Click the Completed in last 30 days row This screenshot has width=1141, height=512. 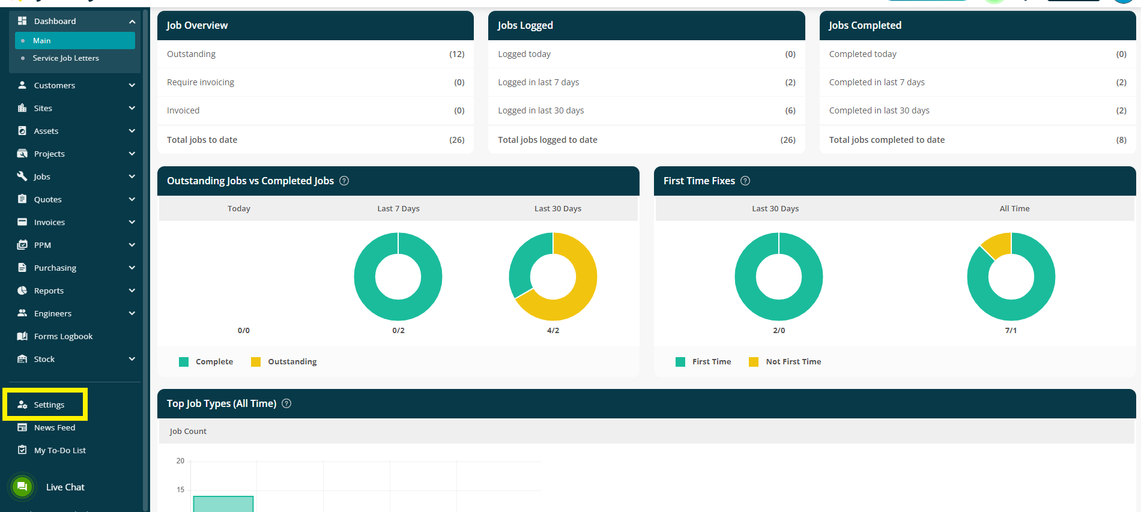click(978, 110)
